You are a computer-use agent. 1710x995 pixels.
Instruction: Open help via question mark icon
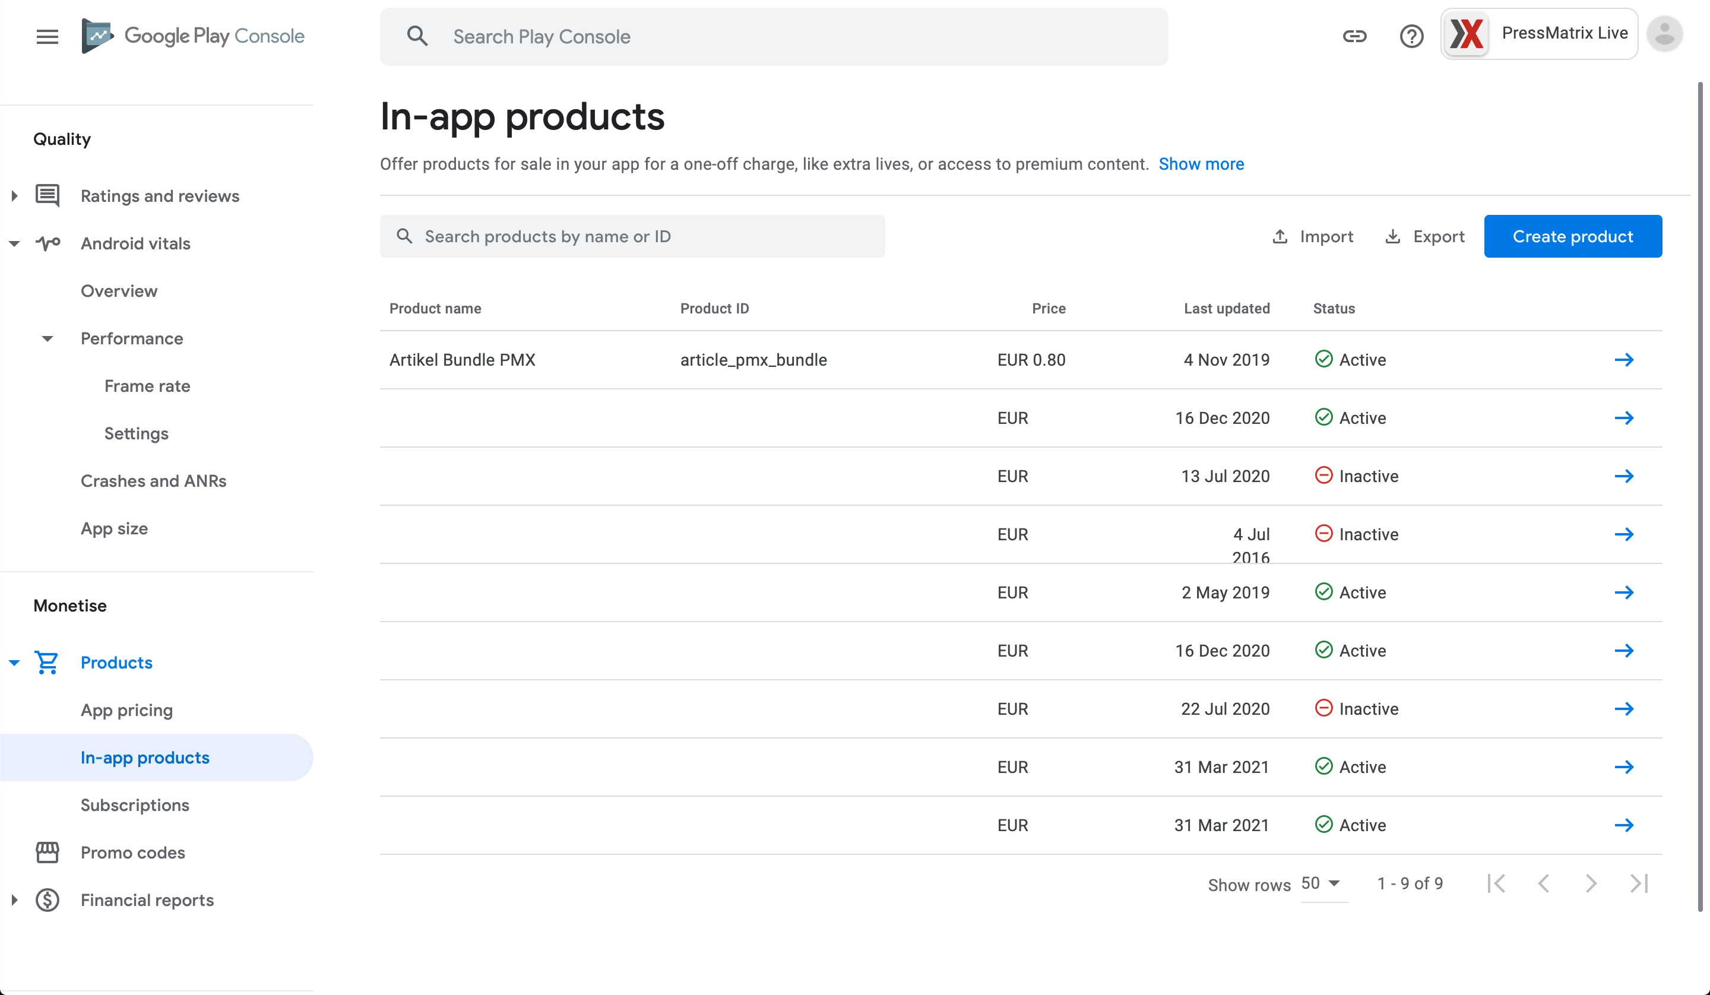point(1411,36)
